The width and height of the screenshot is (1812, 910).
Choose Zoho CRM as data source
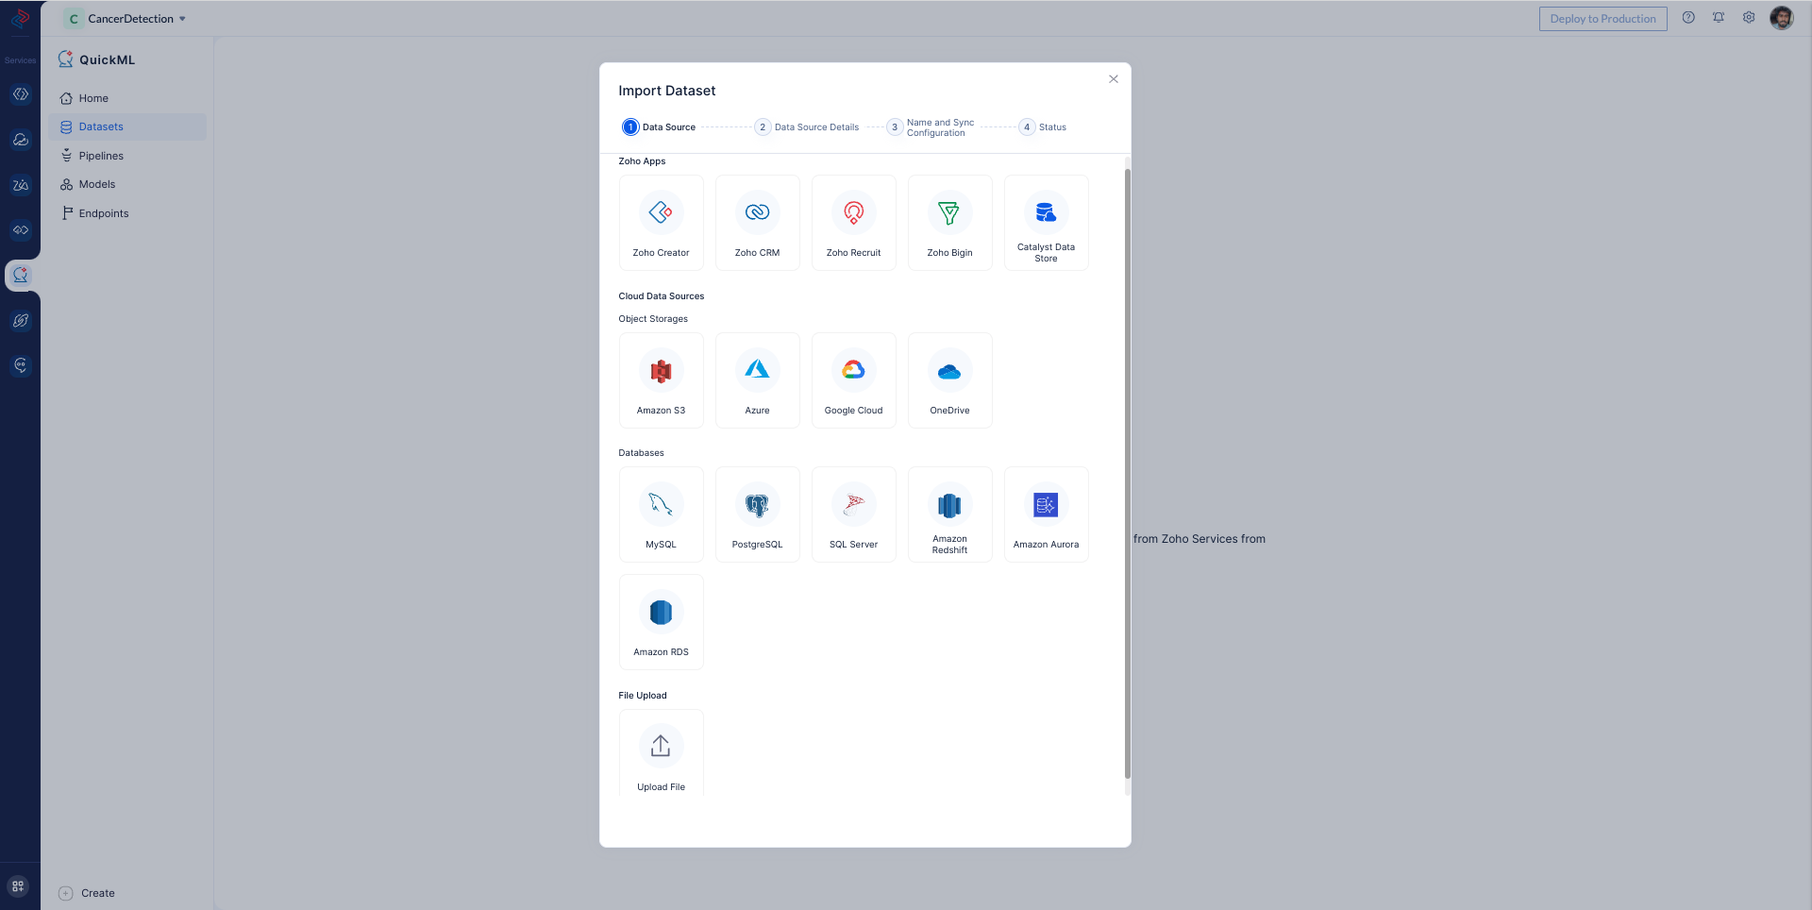coord(757,223)
